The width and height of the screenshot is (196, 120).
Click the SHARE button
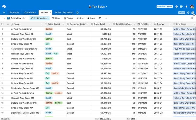pos(182,13)
